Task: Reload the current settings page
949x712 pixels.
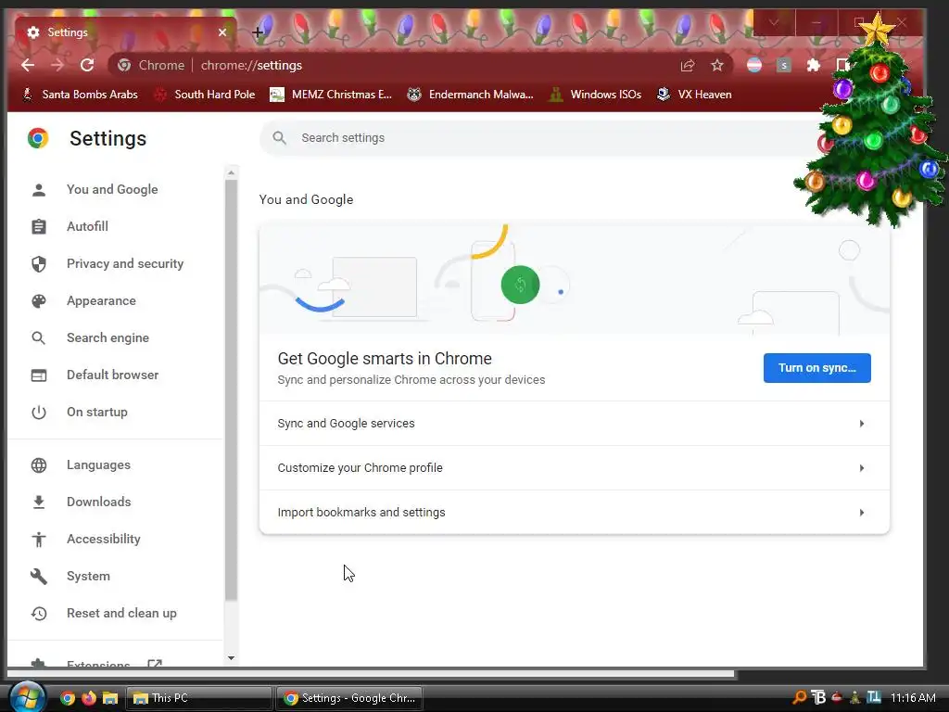Action: [87, 66]
